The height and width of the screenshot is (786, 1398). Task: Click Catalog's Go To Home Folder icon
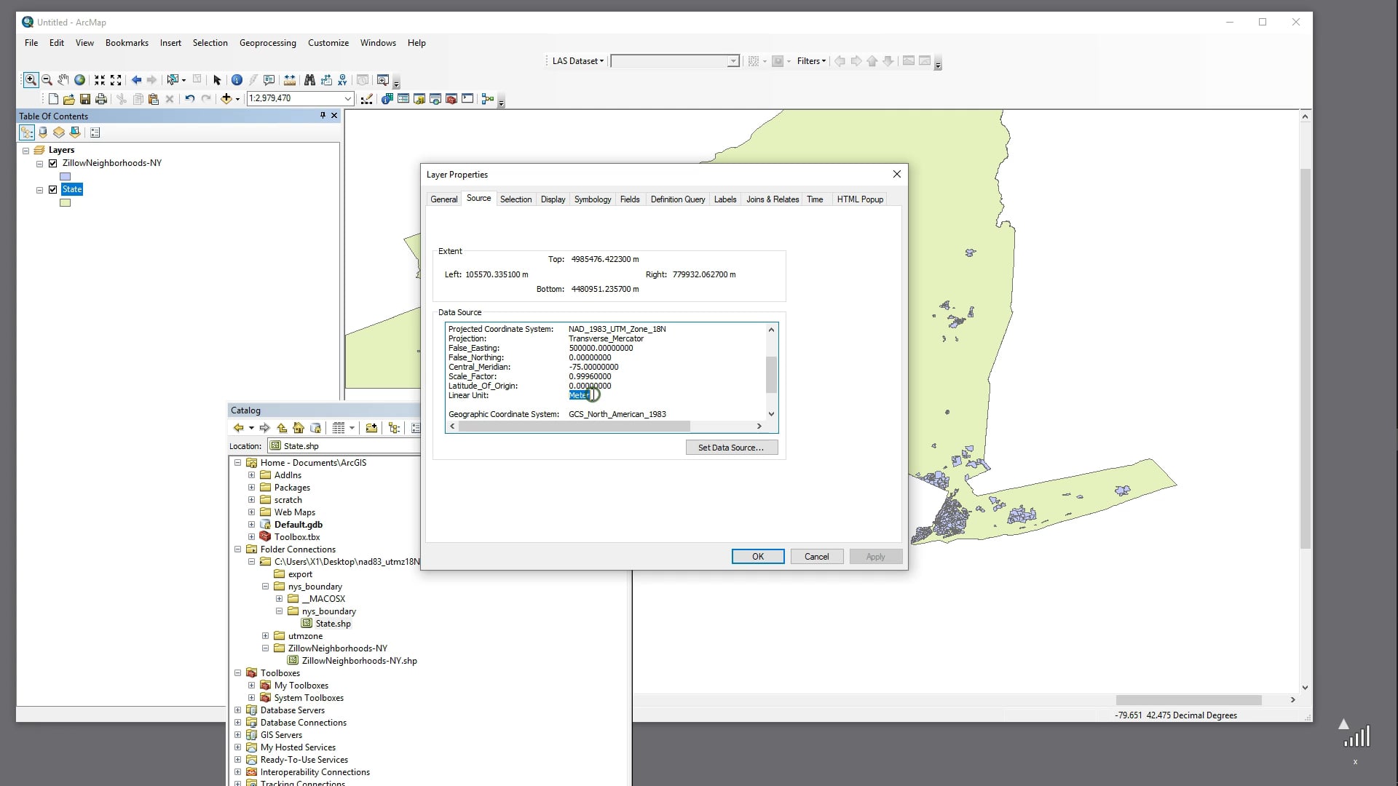point(299,428)
